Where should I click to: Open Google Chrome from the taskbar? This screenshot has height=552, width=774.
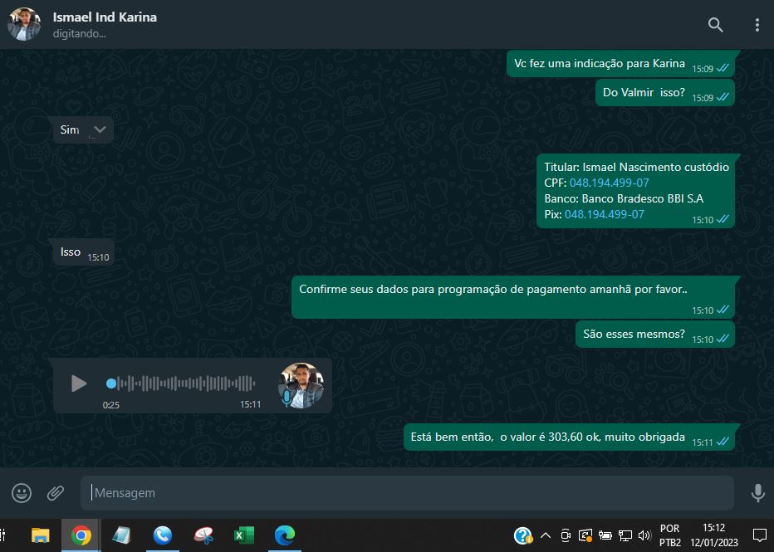[x=81, y=535]
